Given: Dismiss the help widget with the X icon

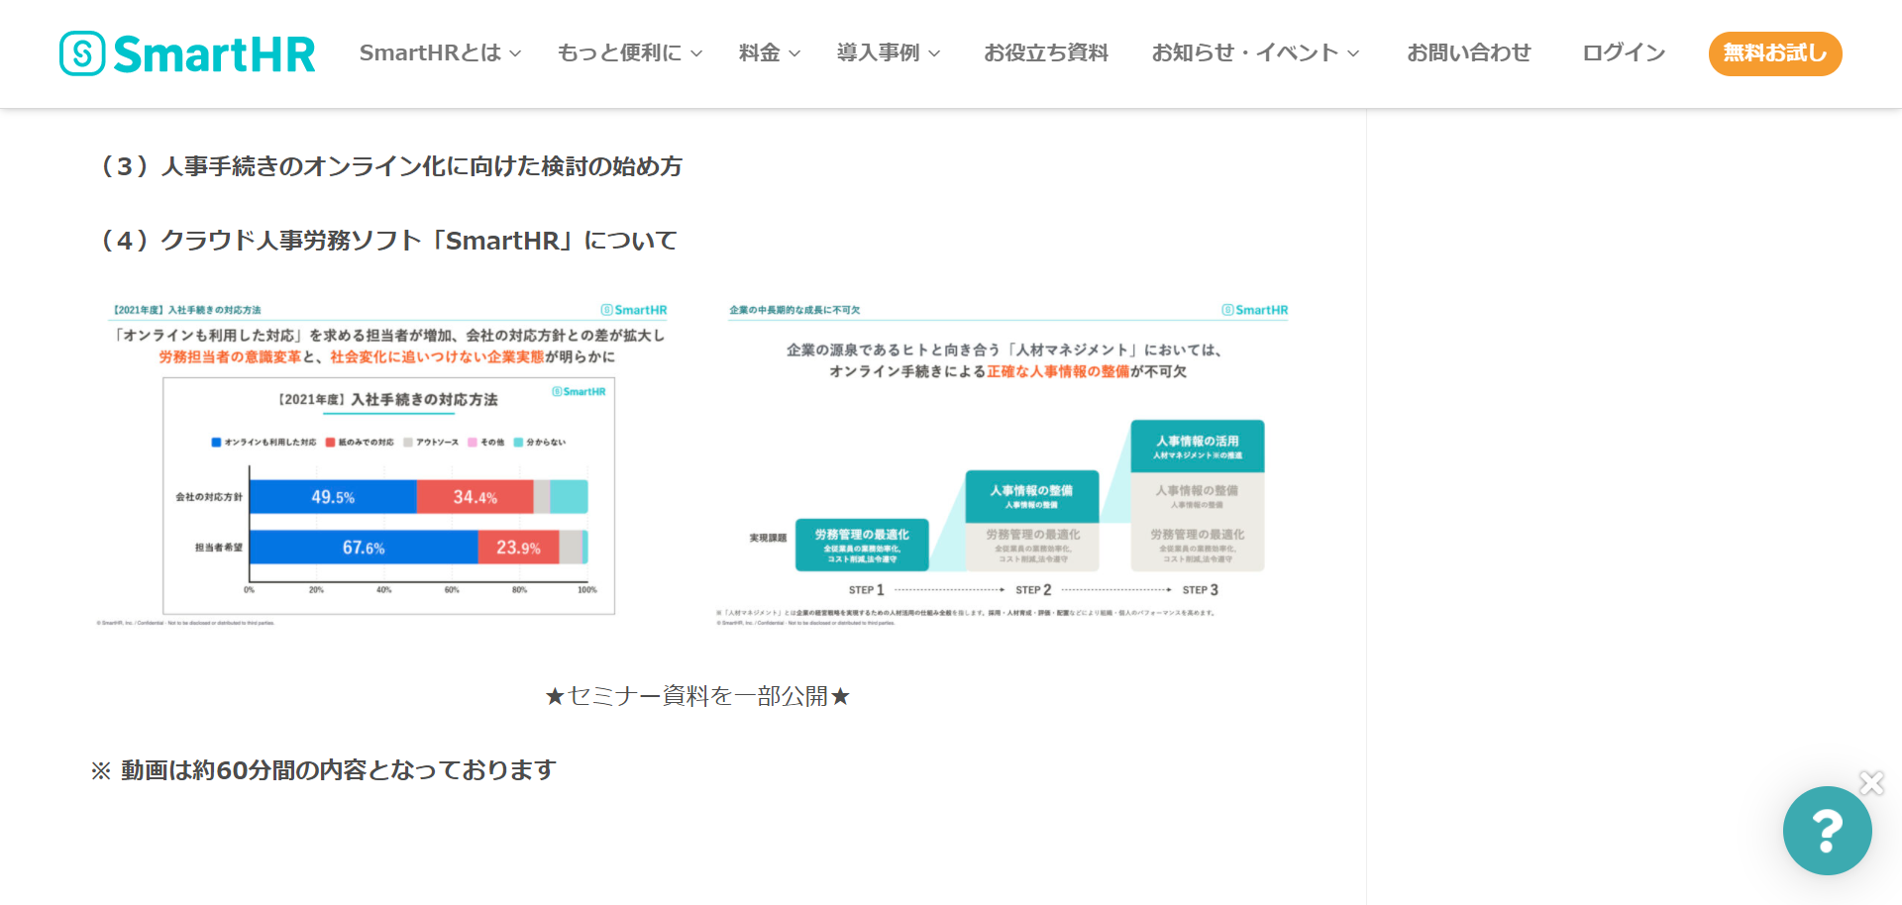Looking at the screenshot, I should click(1871, 783).
